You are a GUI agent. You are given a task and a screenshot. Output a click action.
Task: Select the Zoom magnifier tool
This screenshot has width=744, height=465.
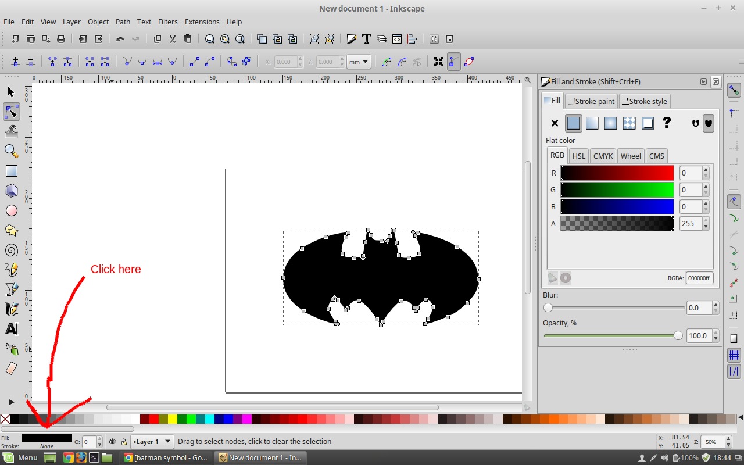11,151
